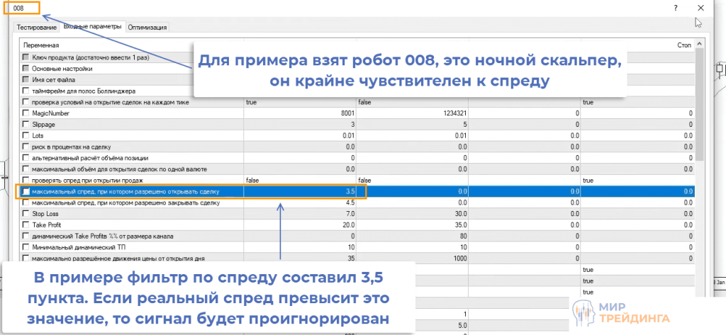Click the 3.5 max spread value cell

click(305, 191)
